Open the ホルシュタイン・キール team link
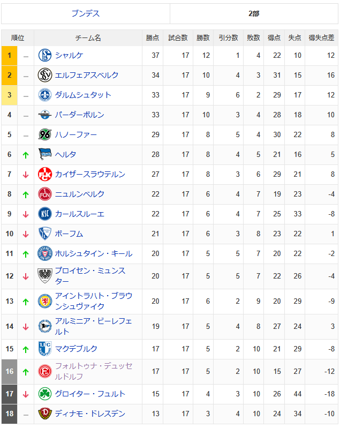Screen dimensions: 340x428 point(93,253)
